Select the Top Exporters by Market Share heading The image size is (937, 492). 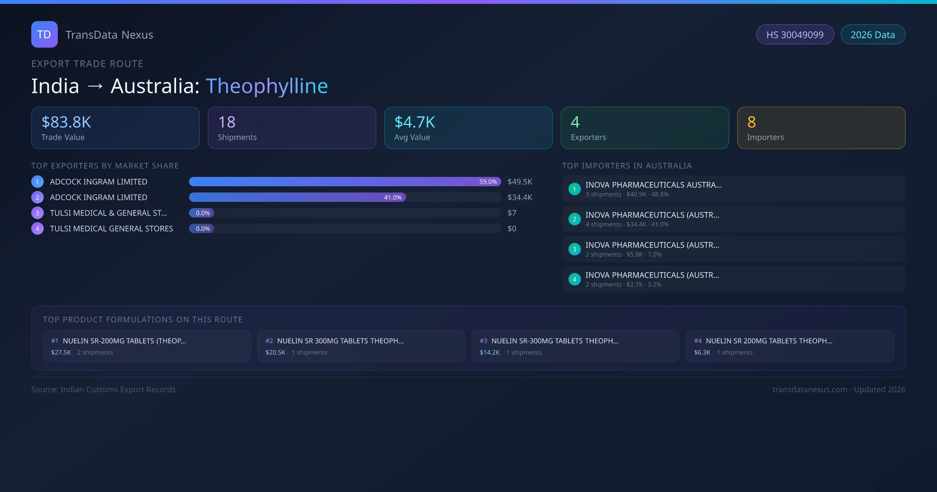[105, 166]
